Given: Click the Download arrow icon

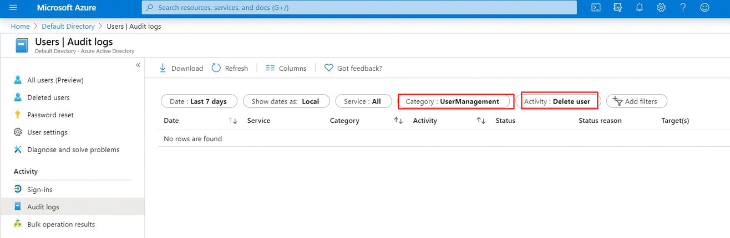Looking at the screenshot, I should pos(163,68).
